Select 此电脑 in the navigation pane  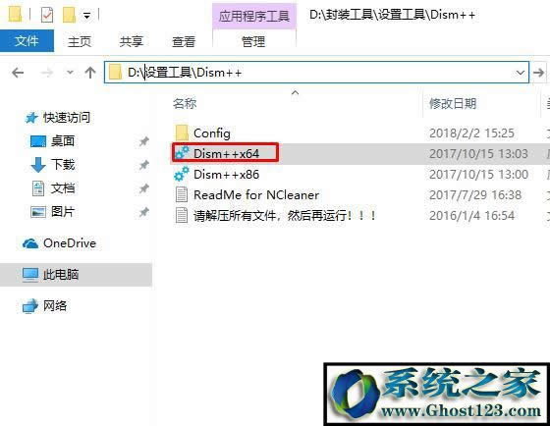(61, 274)
